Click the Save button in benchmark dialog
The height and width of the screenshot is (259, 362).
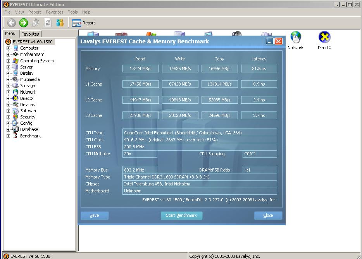(x=95, y=215)
